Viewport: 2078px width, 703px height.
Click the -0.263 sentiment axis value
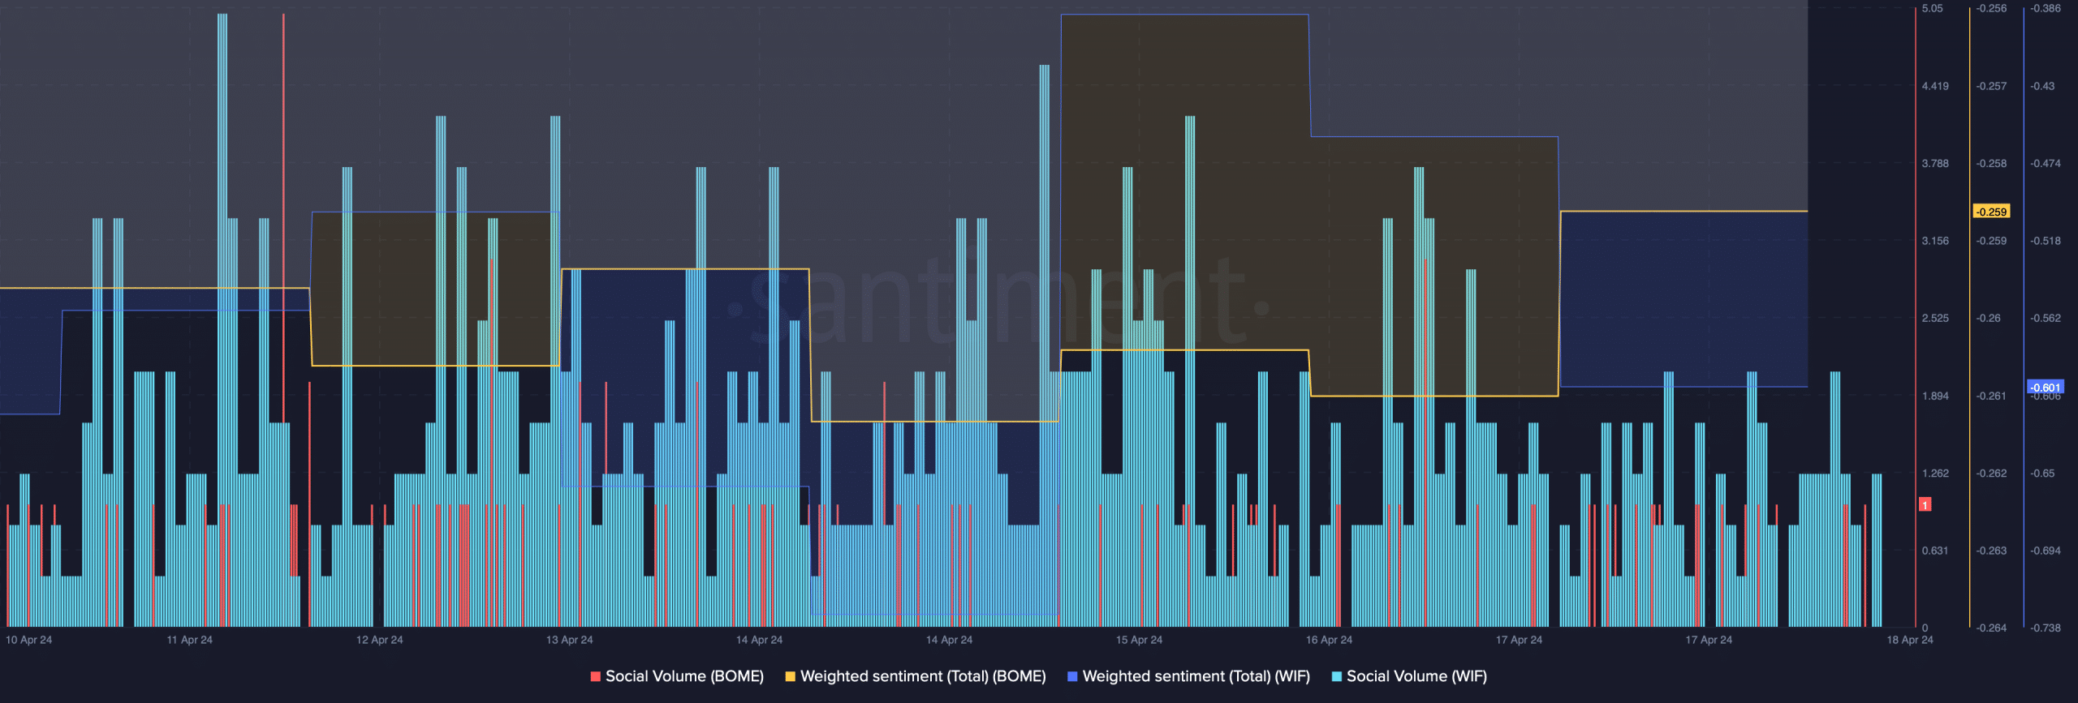[1991, 551]
